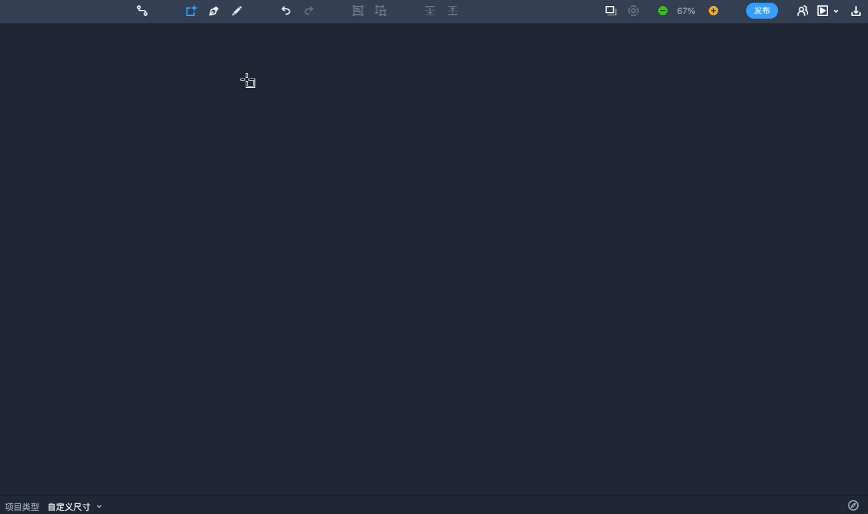This screenshot has width=868, height=514.
Task: Select the connector line tool
Action: [142, 11]
